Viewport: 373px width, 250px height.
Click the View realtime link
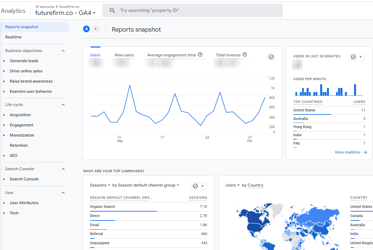[x=347, y=153]
